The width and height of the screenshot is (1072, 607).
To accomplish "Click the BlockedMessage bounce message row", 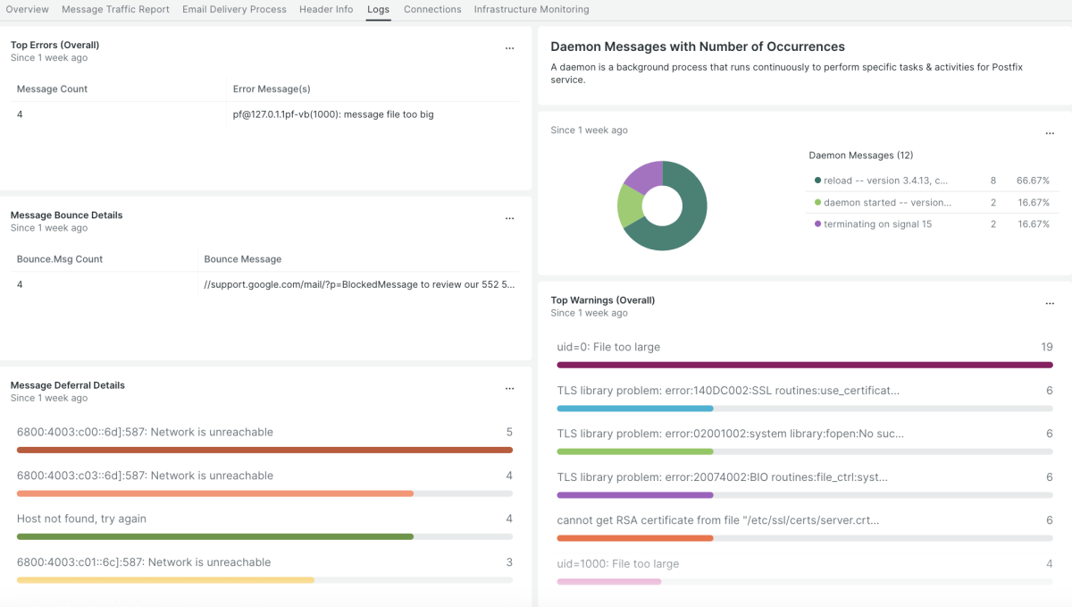I will click(359, 284).
